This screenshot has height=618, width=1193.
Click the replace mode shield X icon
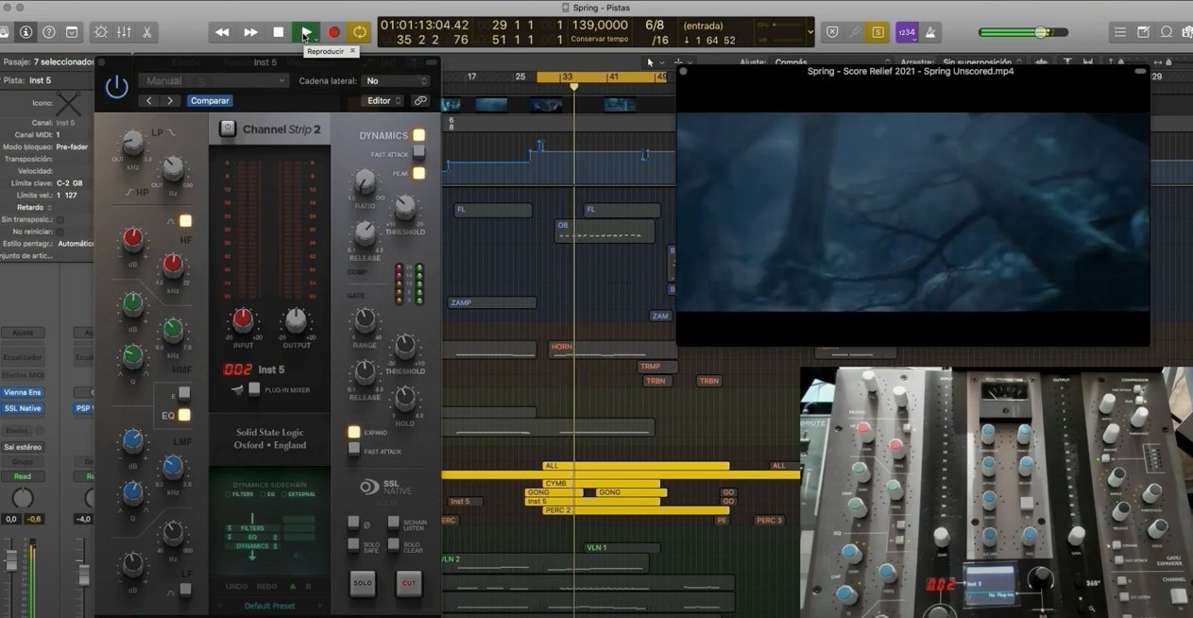click(831, 32)
